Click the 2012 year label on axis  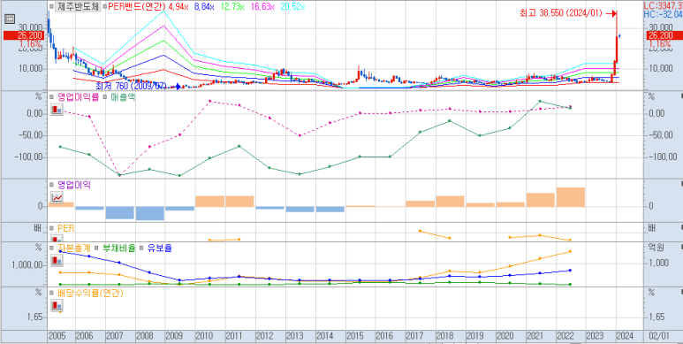[x=265, y=337]
